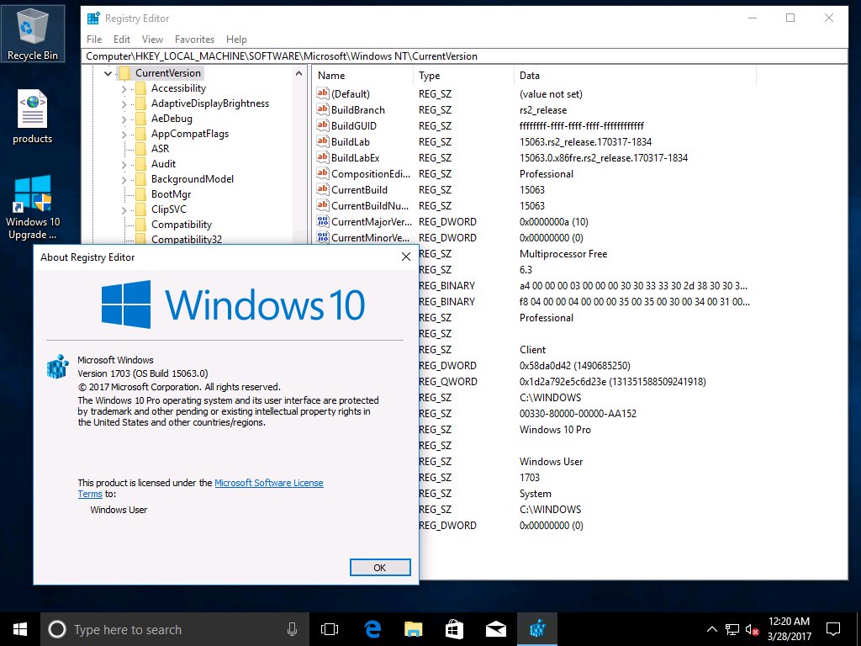Viewport: 861px width, 646px height.
Task: Select the BootMgr tree key
Action: [x=172, y=194]
